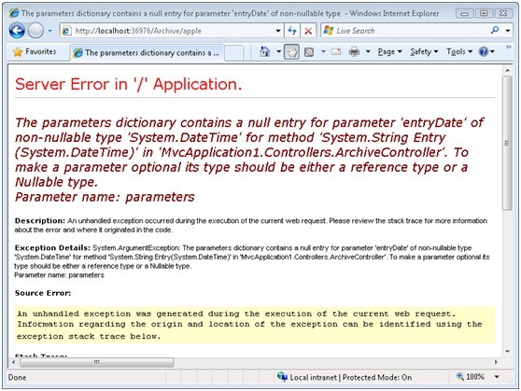
Task: Open the Safety menu
Action: pyautogui.click(x=424, y=52)
